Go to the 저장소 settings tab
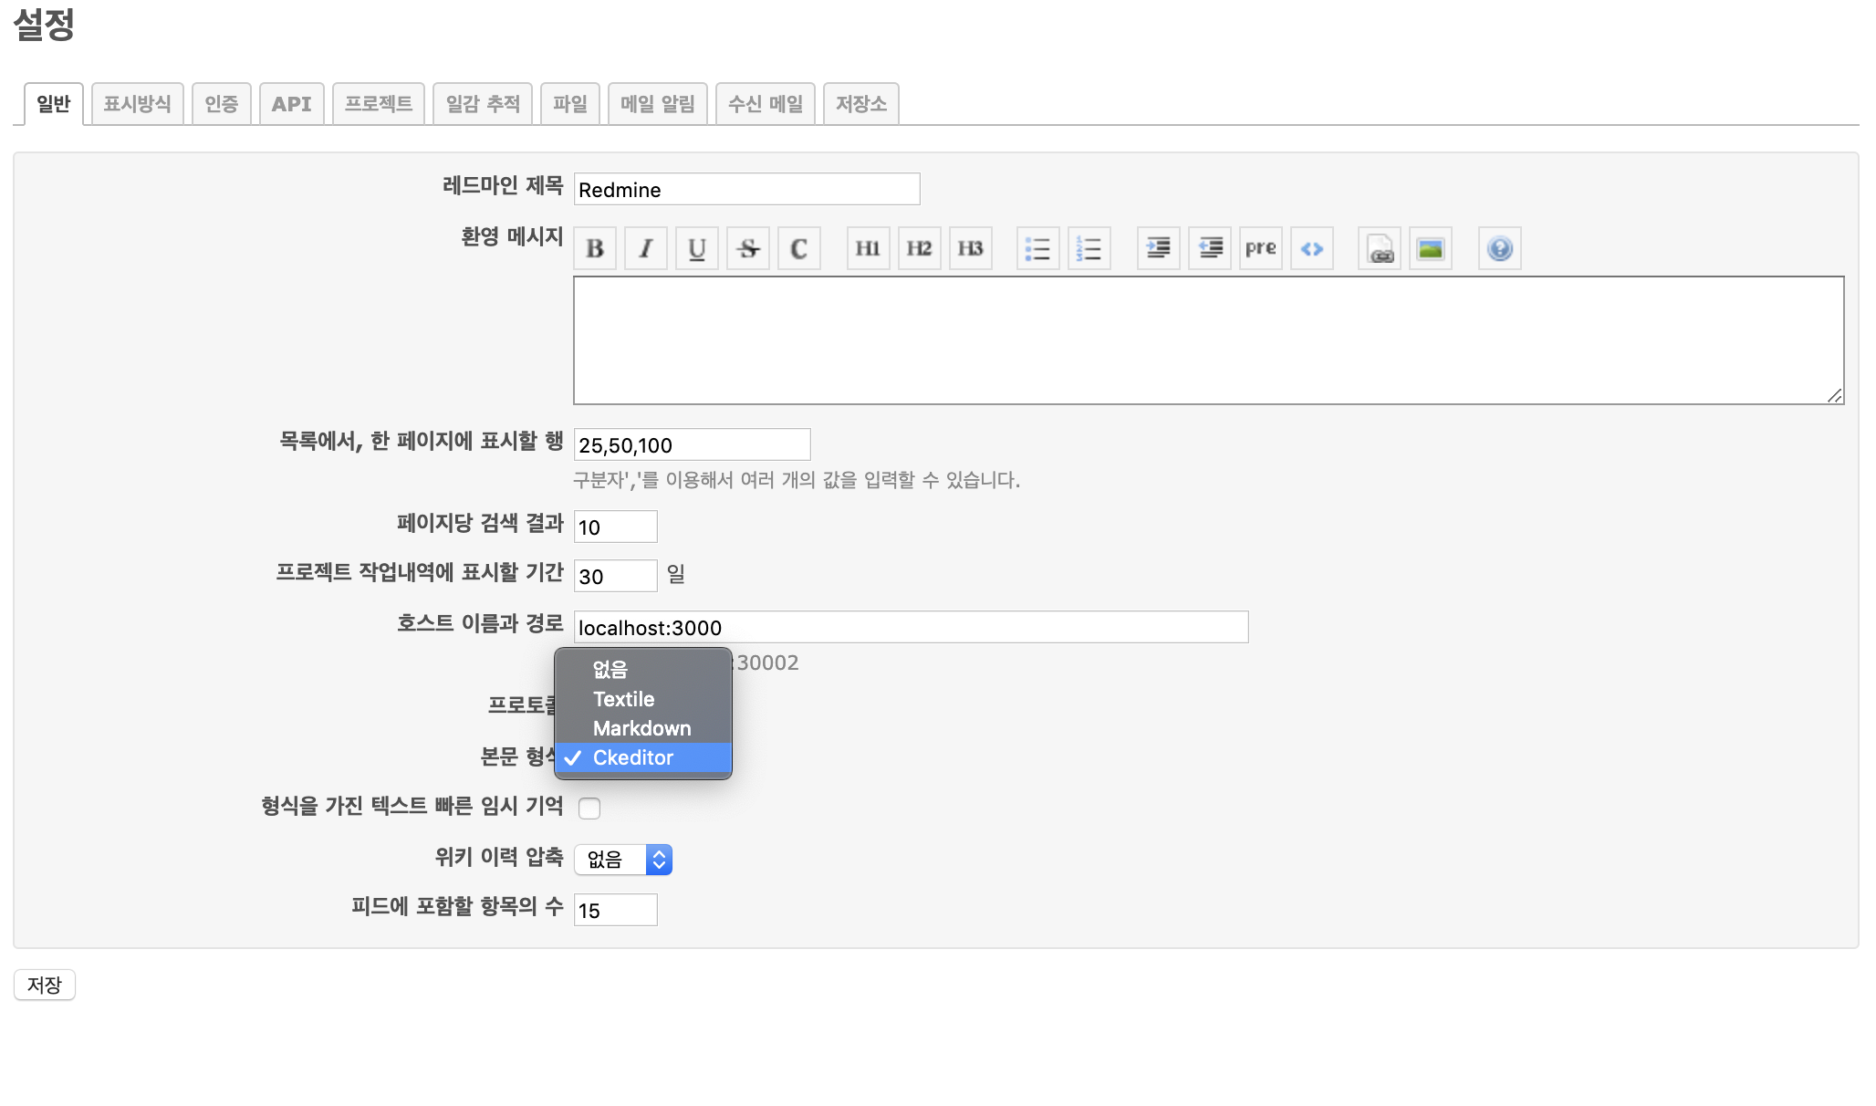This screenshot has width=1876, height=1106. 860,104
